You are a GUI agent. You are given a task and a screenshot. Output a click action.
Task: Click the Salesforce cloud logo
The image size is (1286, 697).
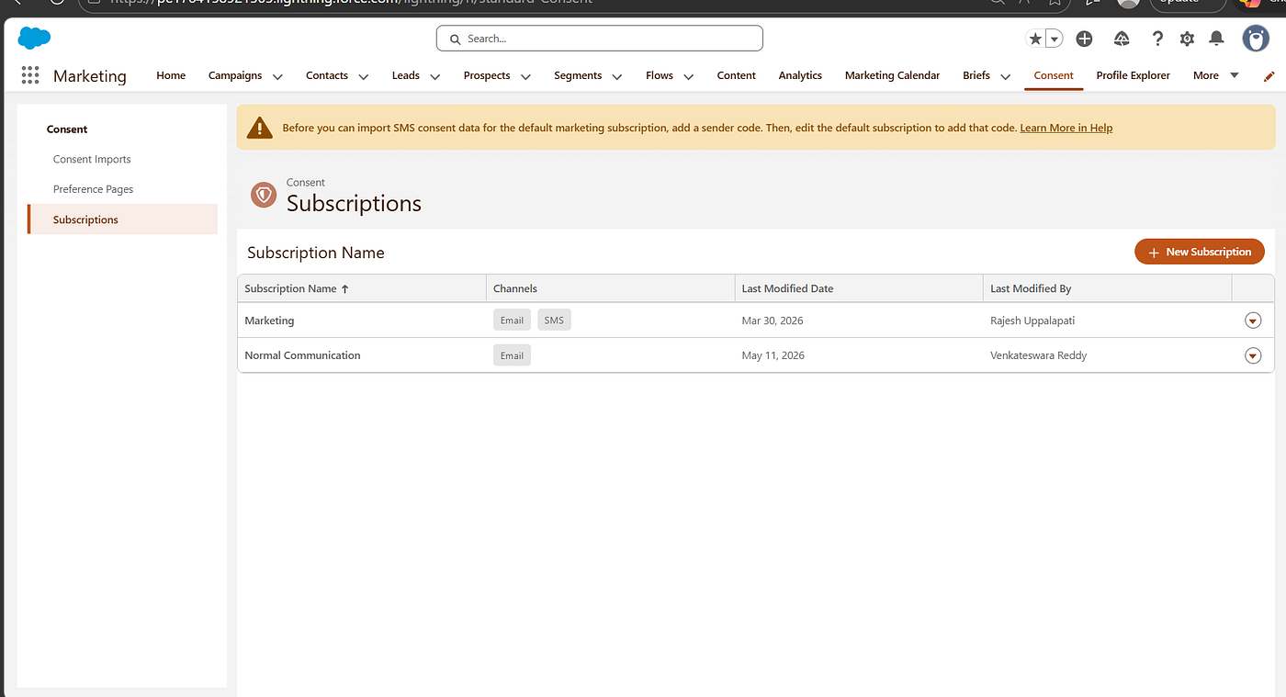[35, 38]
